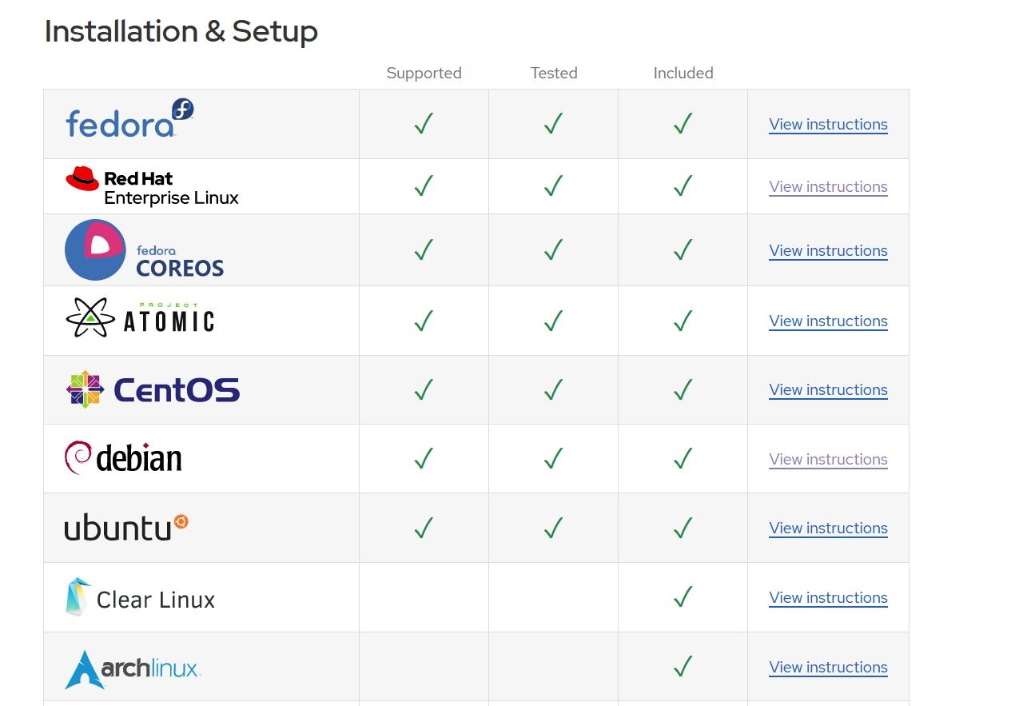Click Arch Linux Included checkmark
The width and height of the screenshot is (1023, 706).
[683, 666]
